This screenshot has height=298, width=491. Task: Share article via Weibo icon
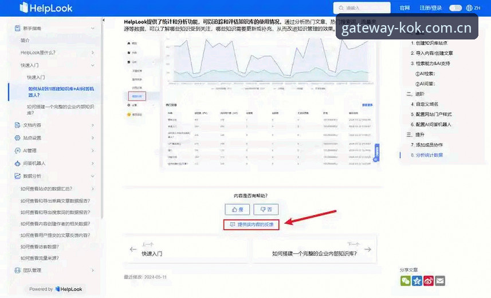tap(429, 281)
